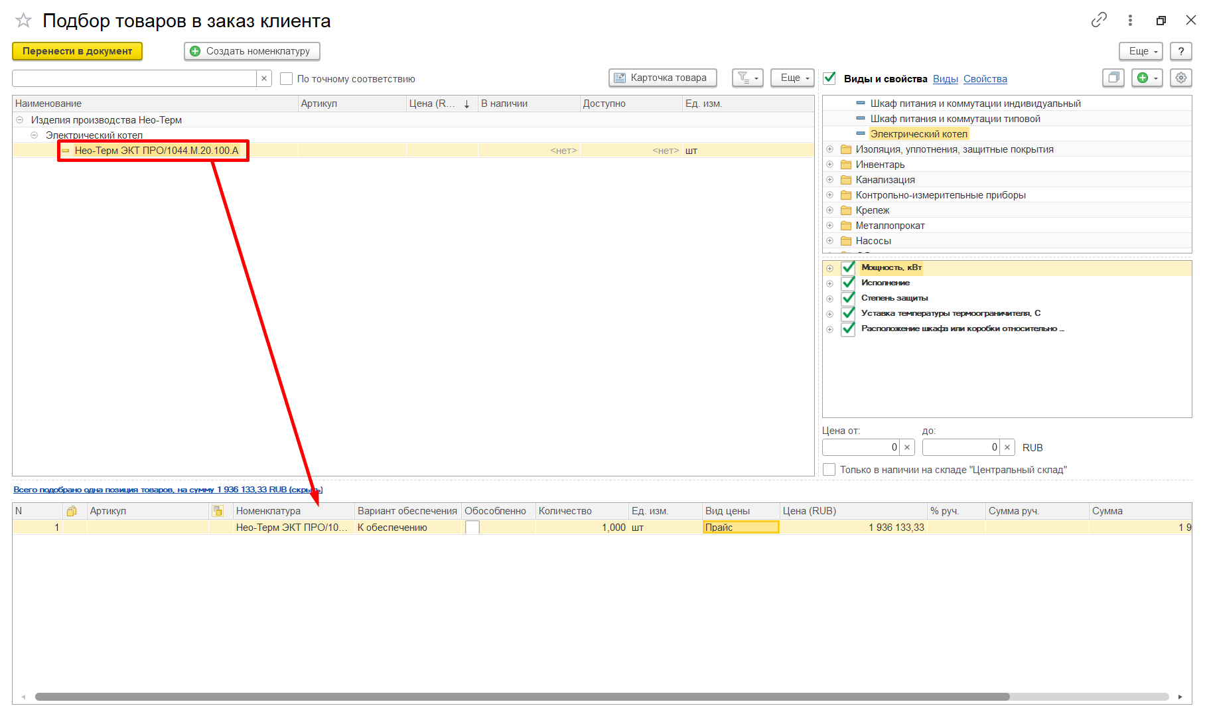1207x716 pixels.
Task: Enable 'По точному соответствию' checkbox
Action: click(x=287, y=79)
